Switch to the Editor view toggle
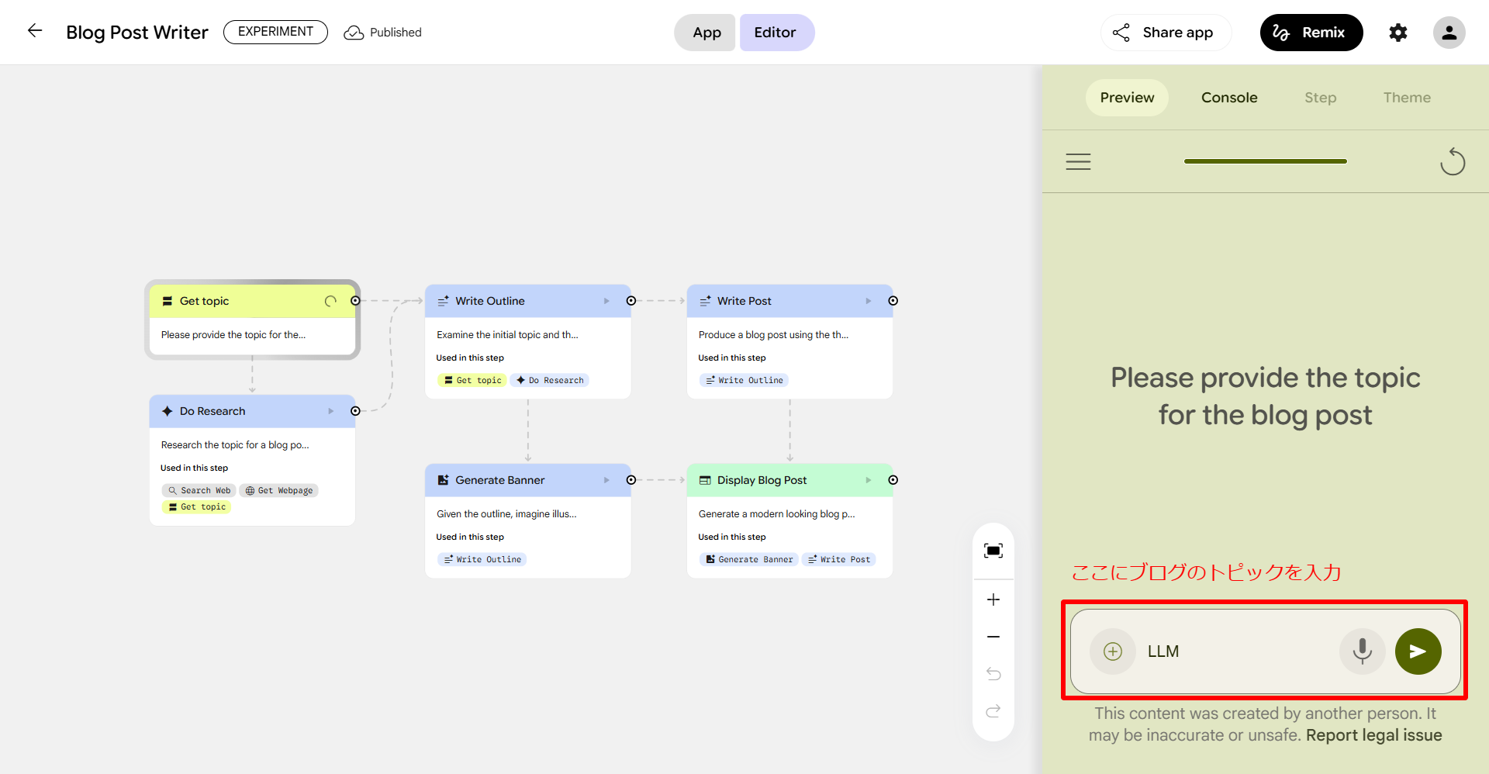The width and height of the screenshot is (1489, 774). (776, 33)
